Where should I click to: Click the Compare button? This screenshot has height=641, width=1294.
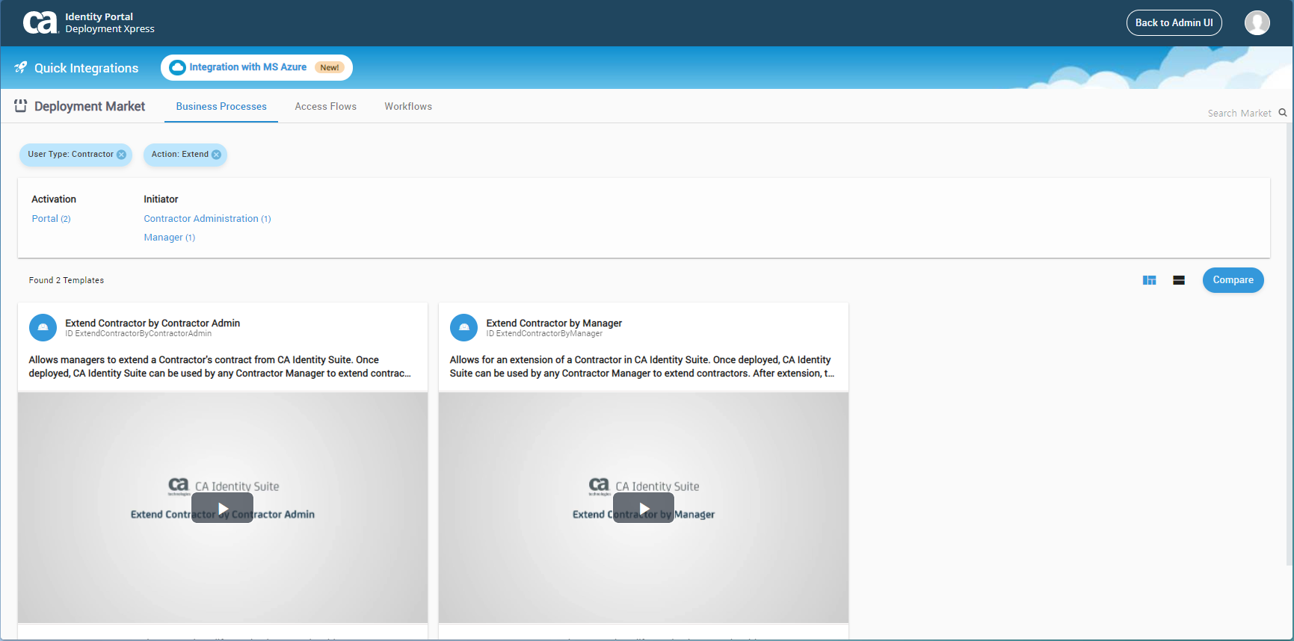coord(1233,280)
